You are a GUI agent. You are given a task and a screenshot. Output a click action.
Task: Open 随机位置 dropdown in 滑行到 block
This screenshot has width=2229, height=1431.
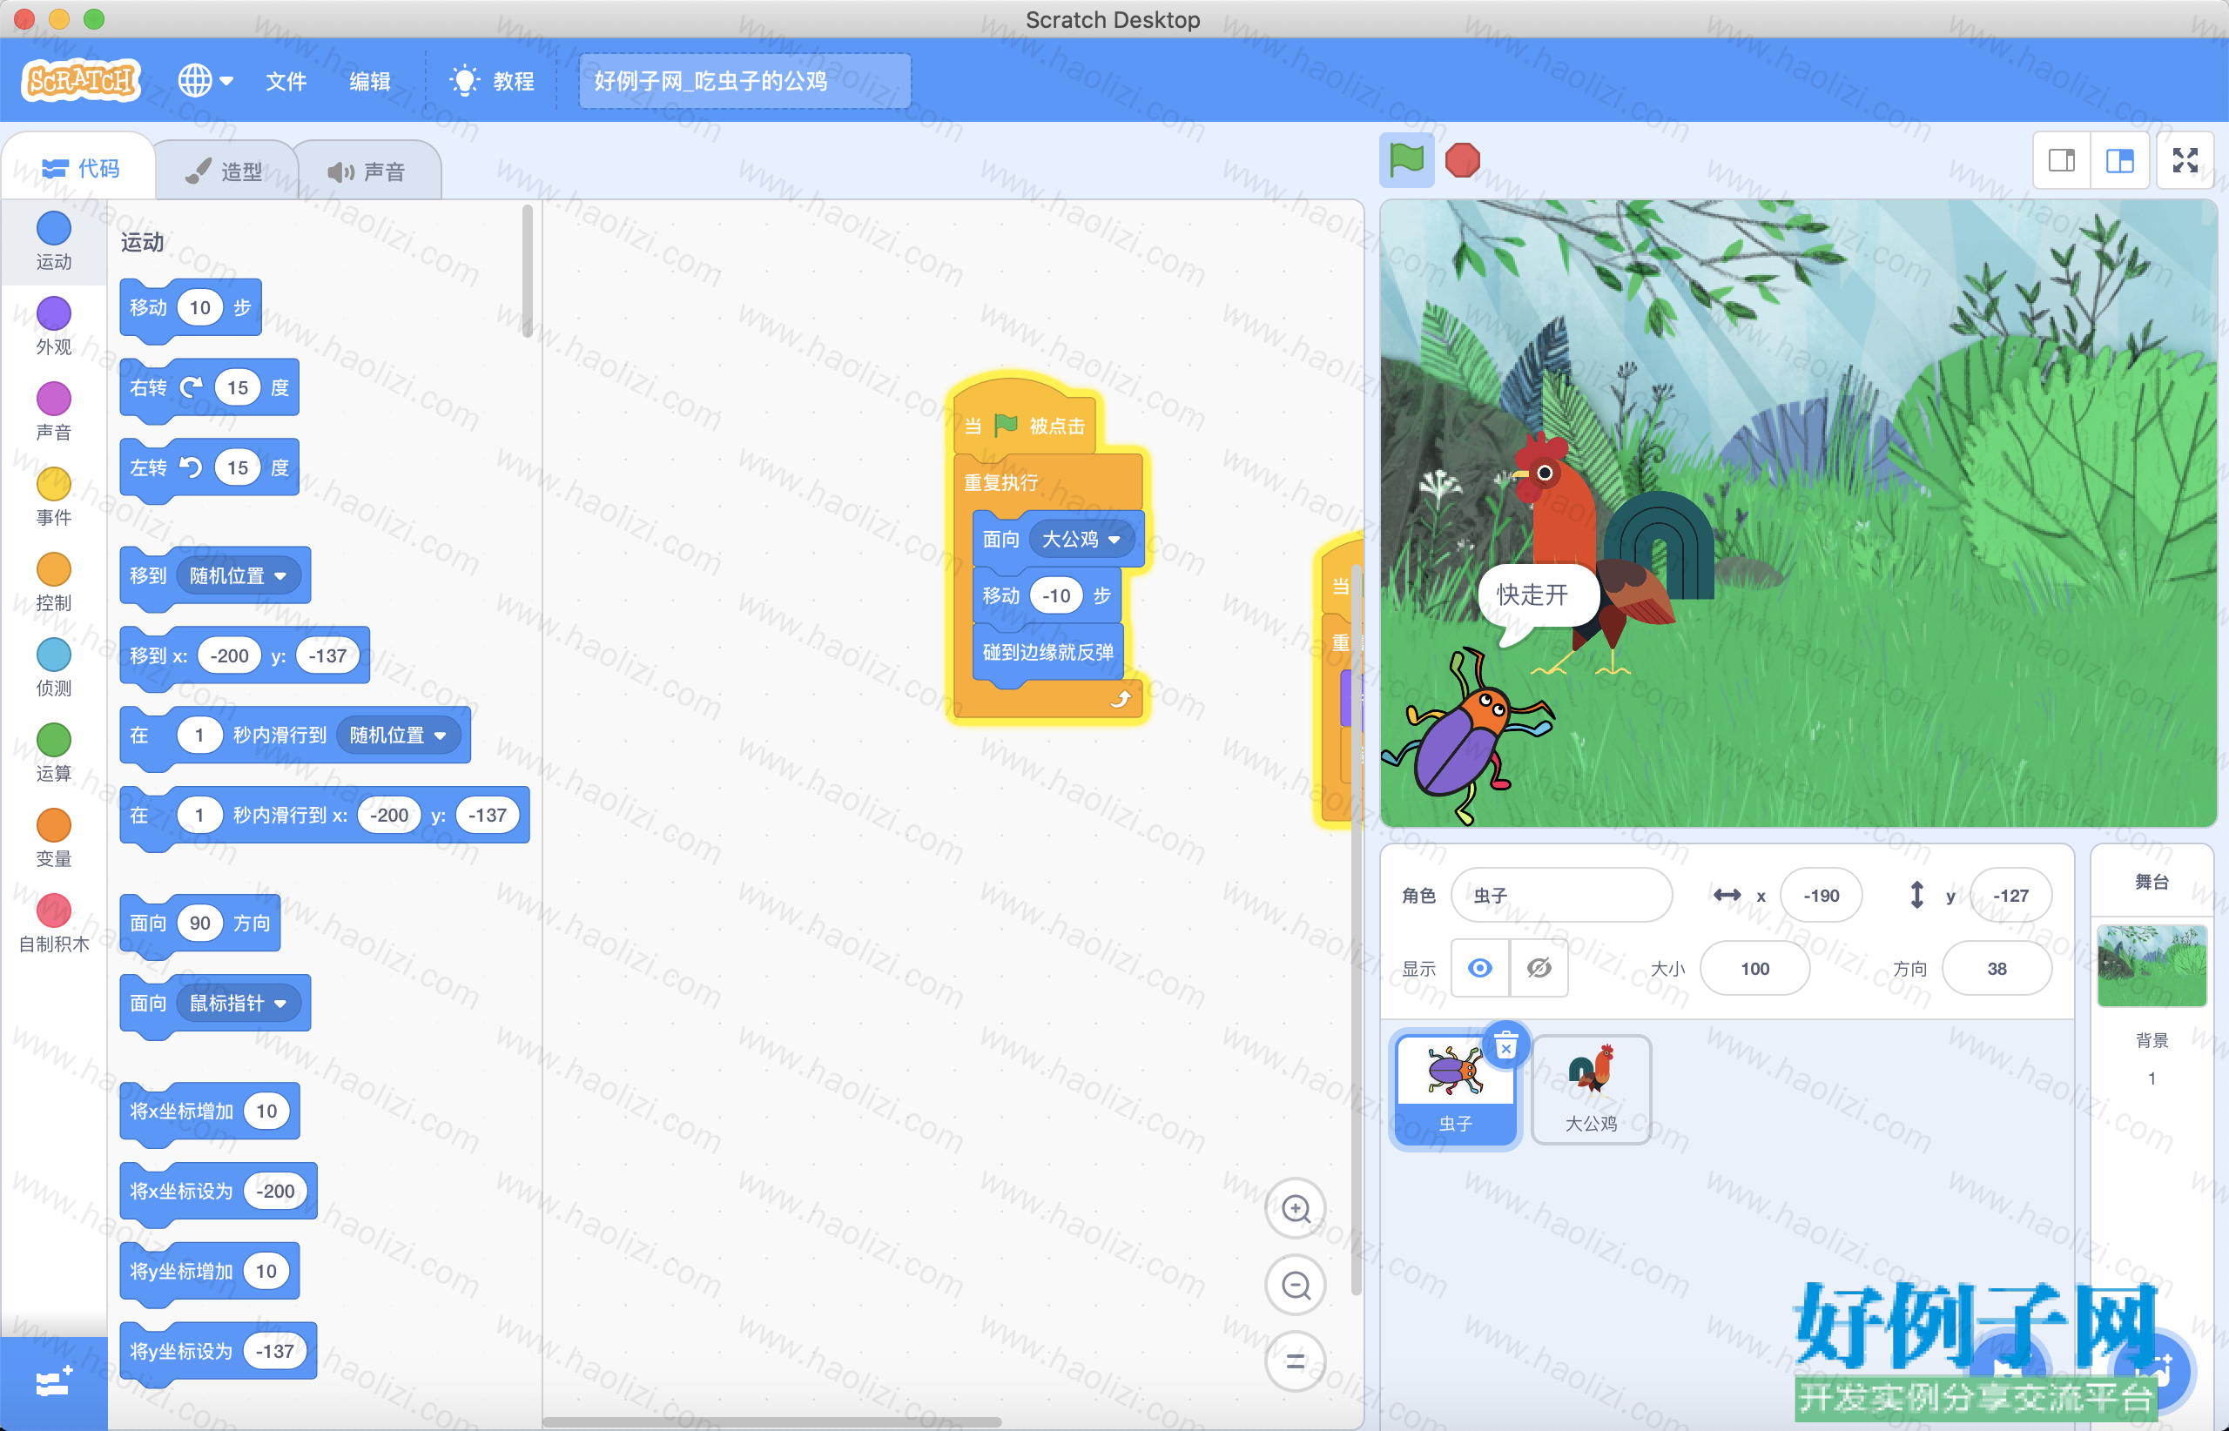pyautogui.click(x=398, y=735)
